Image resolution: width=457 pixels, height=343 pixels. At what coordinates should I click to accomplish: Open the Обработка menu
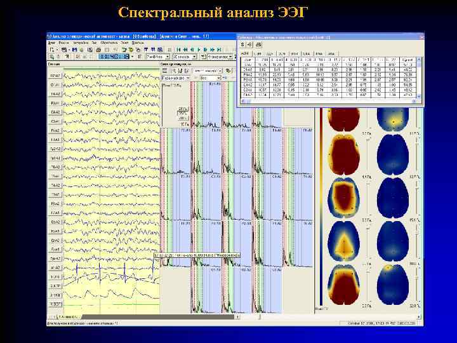[109, 43]
